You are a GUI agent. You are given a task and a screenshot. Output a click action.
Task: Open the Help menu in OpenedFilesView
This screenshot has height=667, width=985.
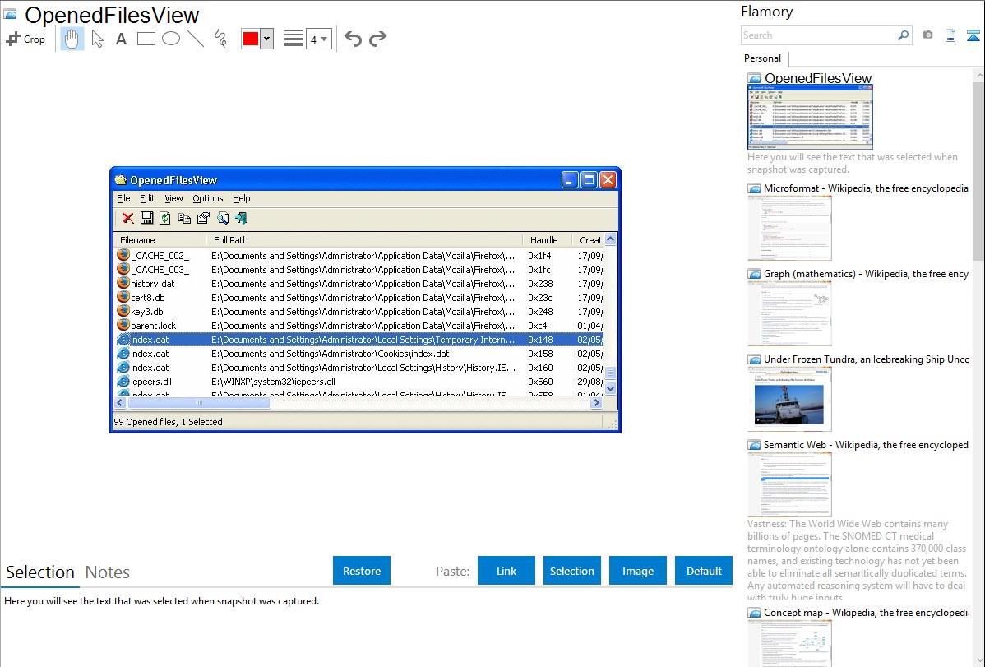pyautogui.click(x=241, y=198)
